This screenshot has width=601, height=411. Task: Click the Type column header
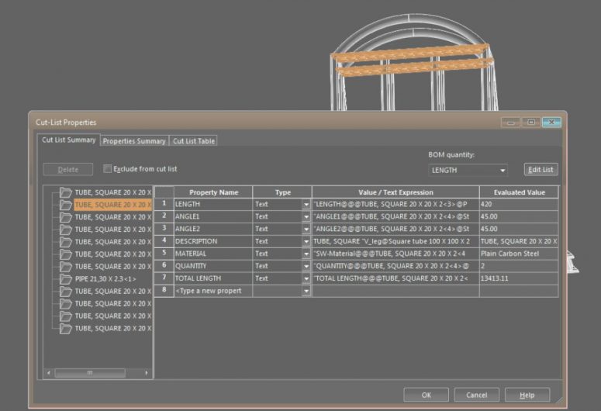click(x=282, y=192)
